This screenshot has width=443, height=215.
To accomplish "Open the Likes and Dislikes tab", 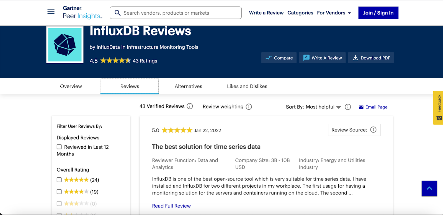I will (x=247, y=86).
